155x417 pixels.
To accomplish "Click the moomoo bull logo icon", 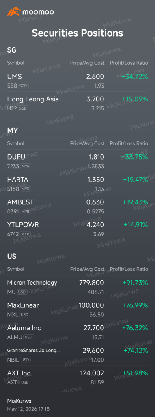I will [14, 12].
